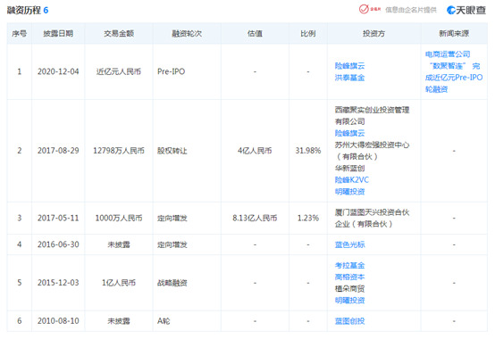Select the valuation 8.13亿人民币
495x339 pixels.
pos(255,218)
